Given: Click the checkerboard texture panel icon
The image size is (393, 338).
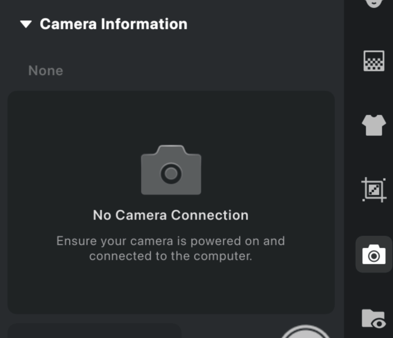Looking at the screenshot, I should pos(374,61).
